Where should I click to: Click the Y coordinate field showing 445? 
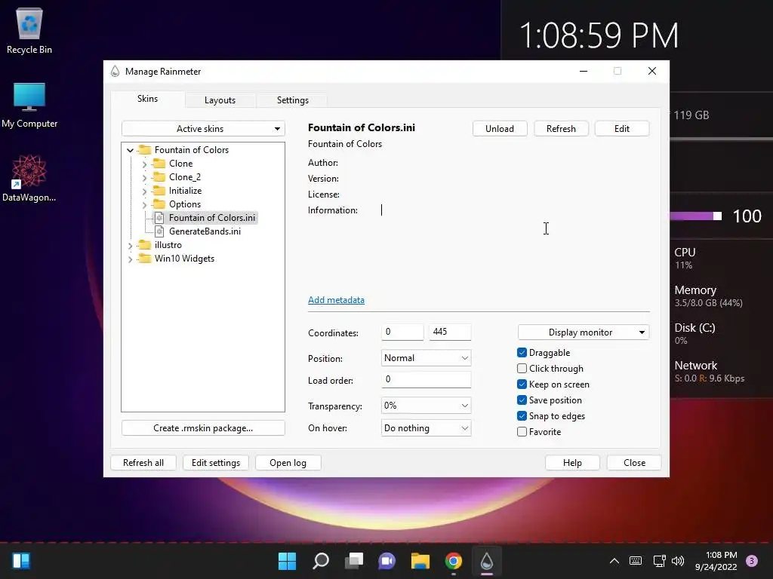click(450, 332)
